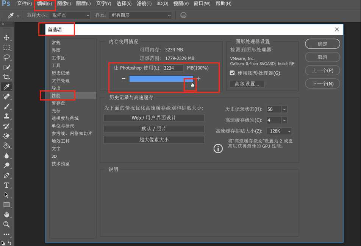Click the default colors icon

tap(3, 243)
